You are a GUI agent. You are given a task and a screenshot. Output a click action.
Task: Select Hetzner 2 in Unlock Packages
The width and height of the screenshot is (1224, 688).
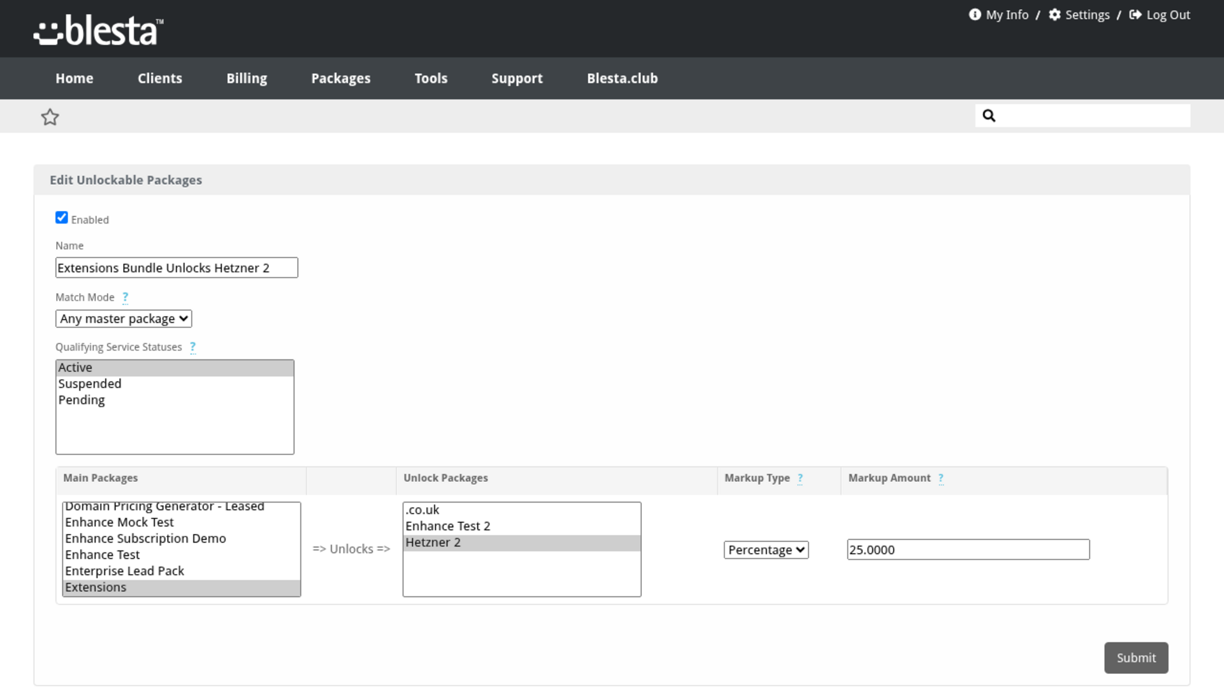(521, 543)
